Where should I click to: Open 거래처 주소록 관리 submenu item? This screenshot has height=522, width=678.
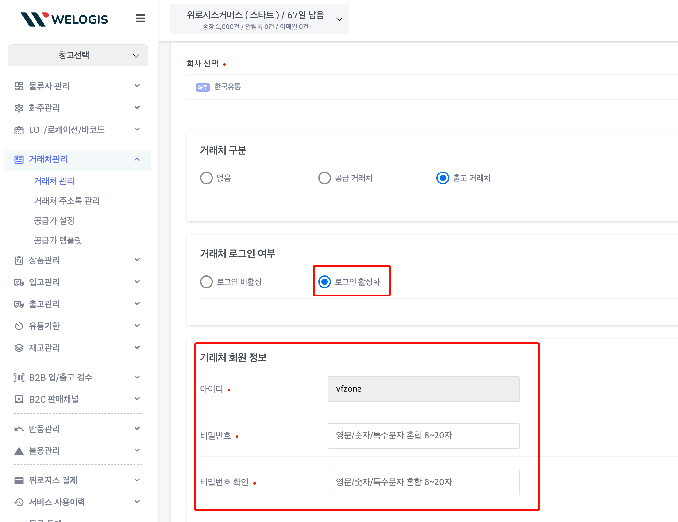[x=67, y=201]
